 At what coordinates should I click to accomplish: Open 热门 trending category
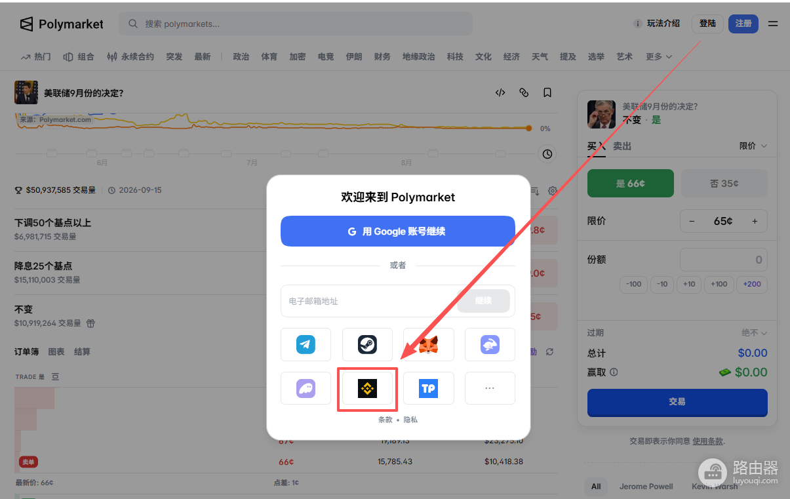tap(35, 57)
